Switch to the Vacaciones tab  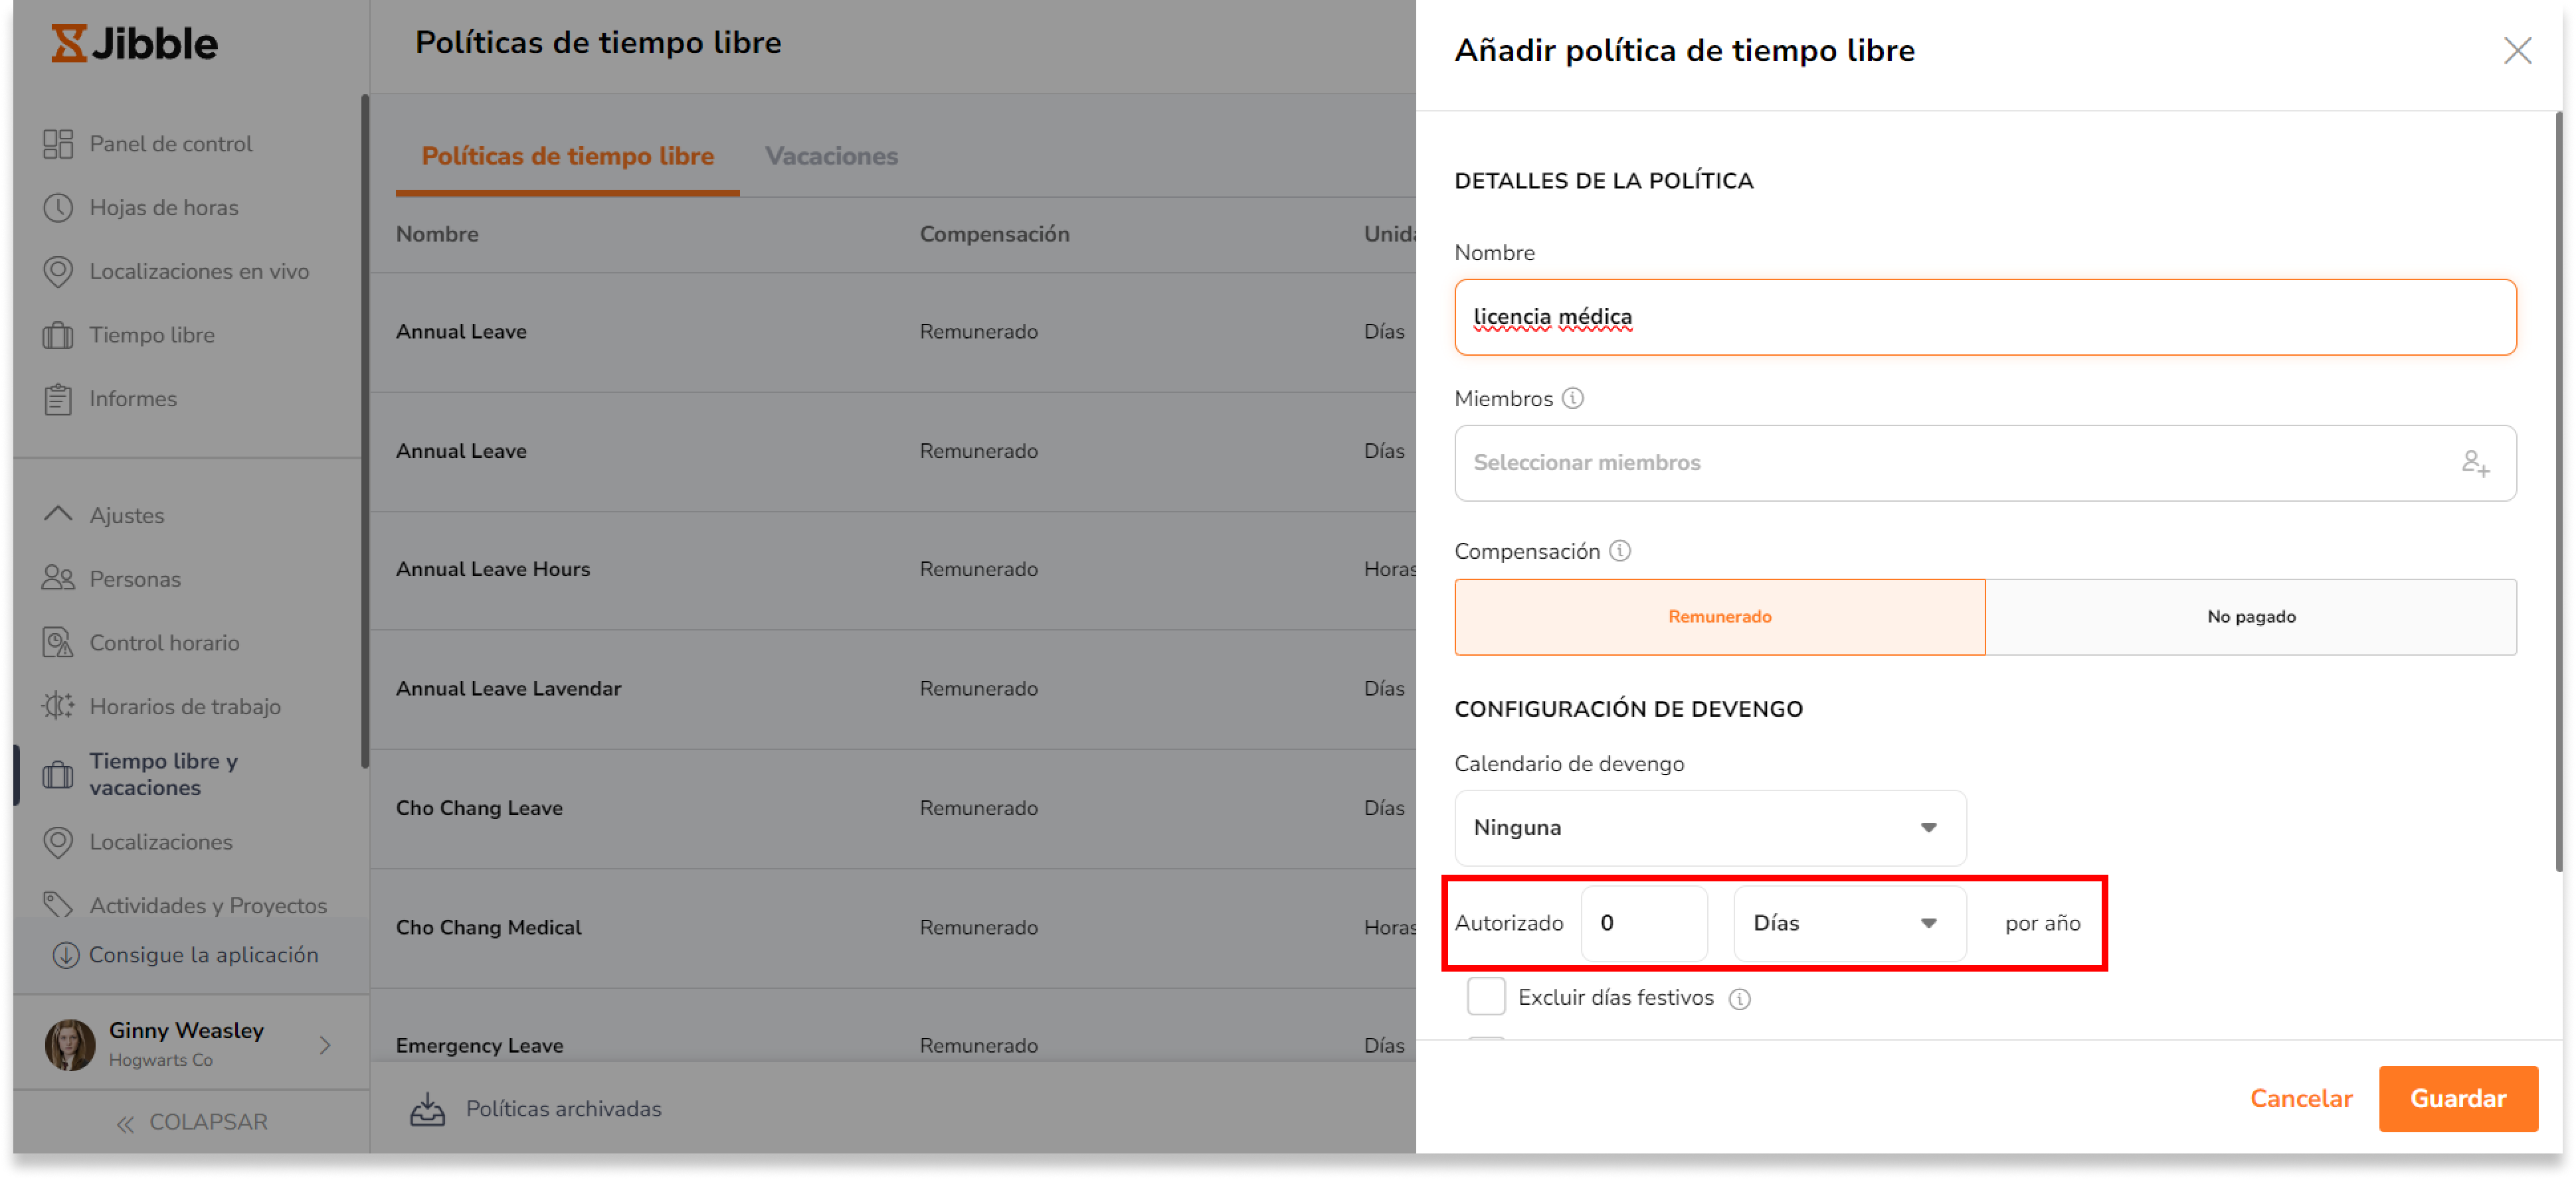pos(831,156)
